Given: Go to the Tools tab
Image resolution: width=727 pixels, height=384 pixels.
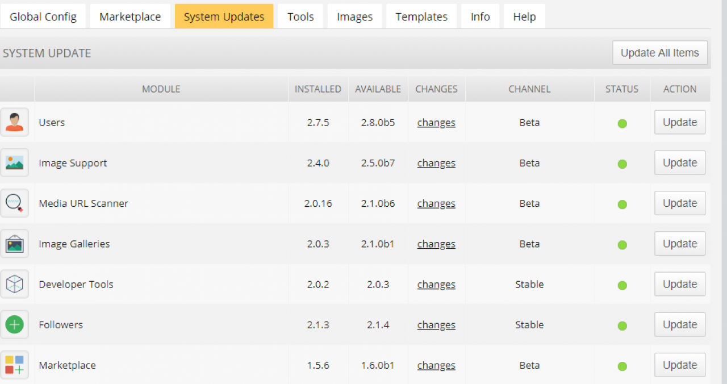Looking at the screenshot, I should pos(300,16).
